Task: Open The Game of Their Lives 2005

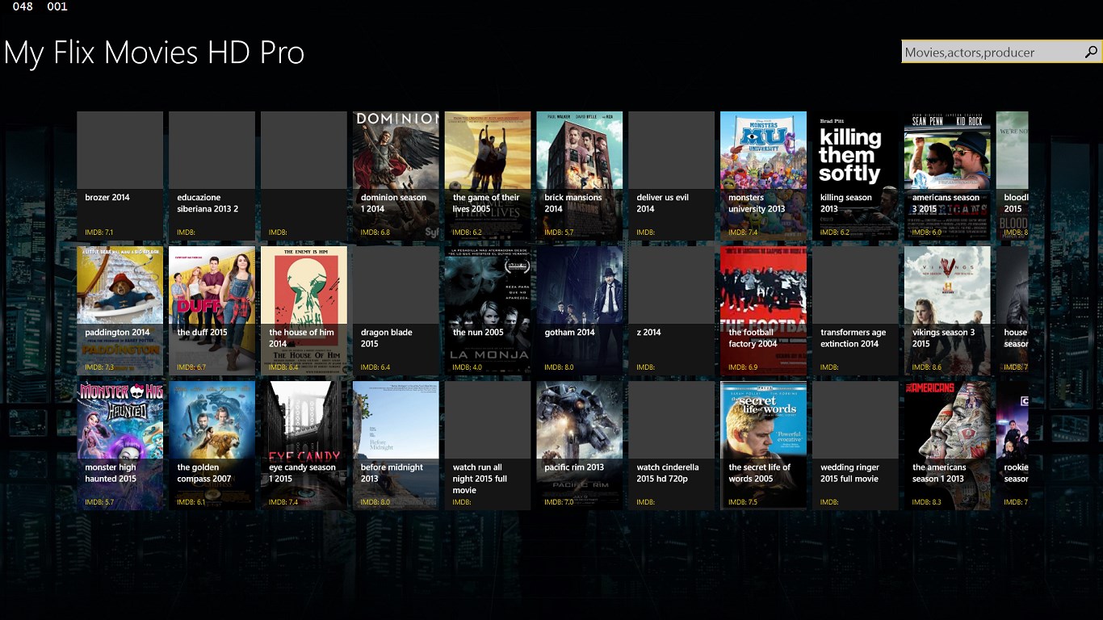Action: coord(488,175)
